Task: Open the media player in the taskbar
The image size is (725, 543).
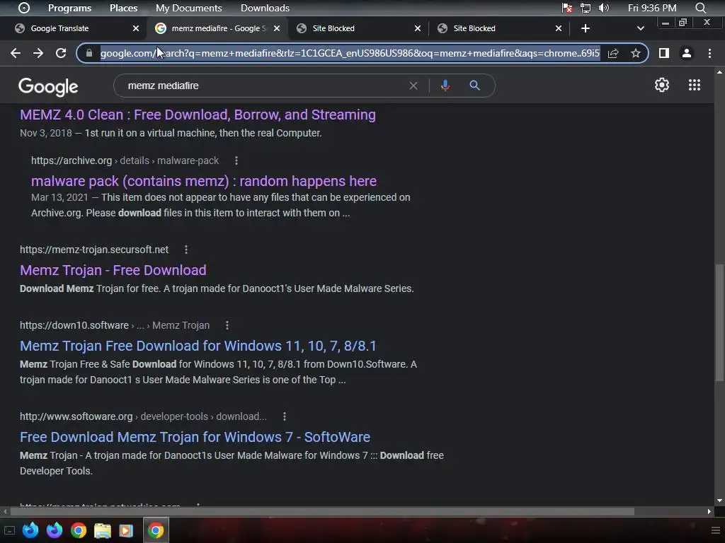Action: tap(126, 530)
